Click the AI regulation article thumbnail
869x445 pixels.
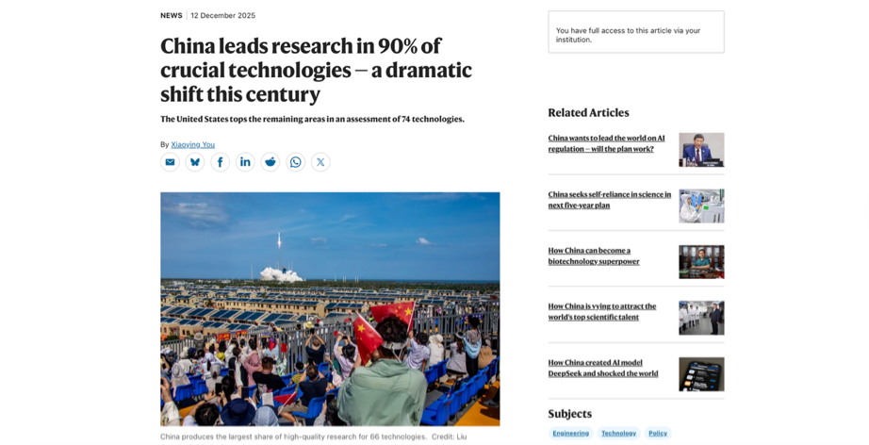pyautogui.click(x=701, y=150)
